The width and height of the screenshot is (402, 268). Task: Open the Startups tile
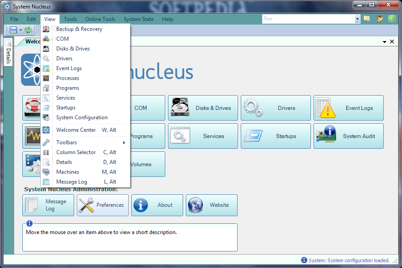276,136
